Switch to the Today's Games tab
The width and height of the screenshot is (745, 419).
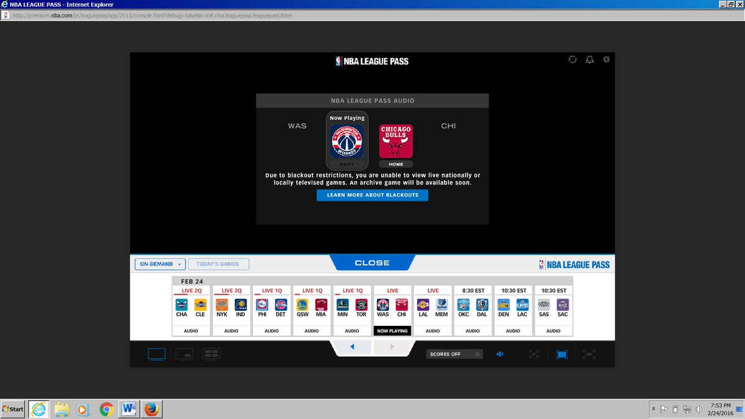coord(219,264)
